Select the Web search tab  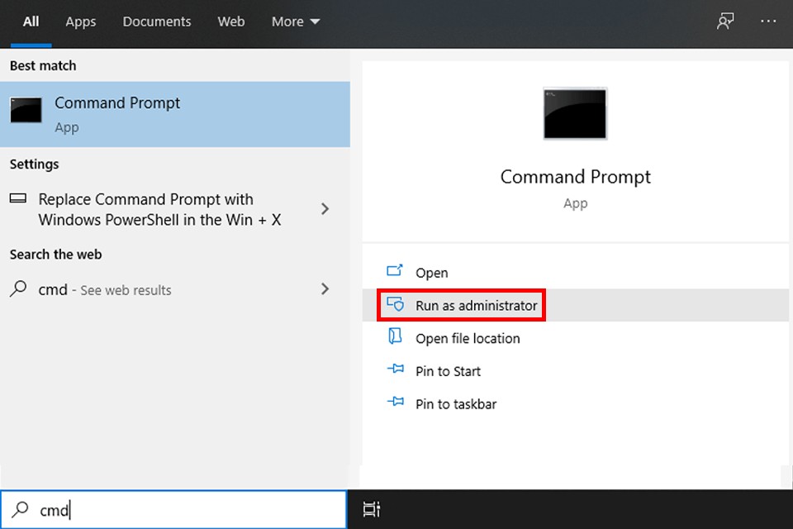pos(230,21)
